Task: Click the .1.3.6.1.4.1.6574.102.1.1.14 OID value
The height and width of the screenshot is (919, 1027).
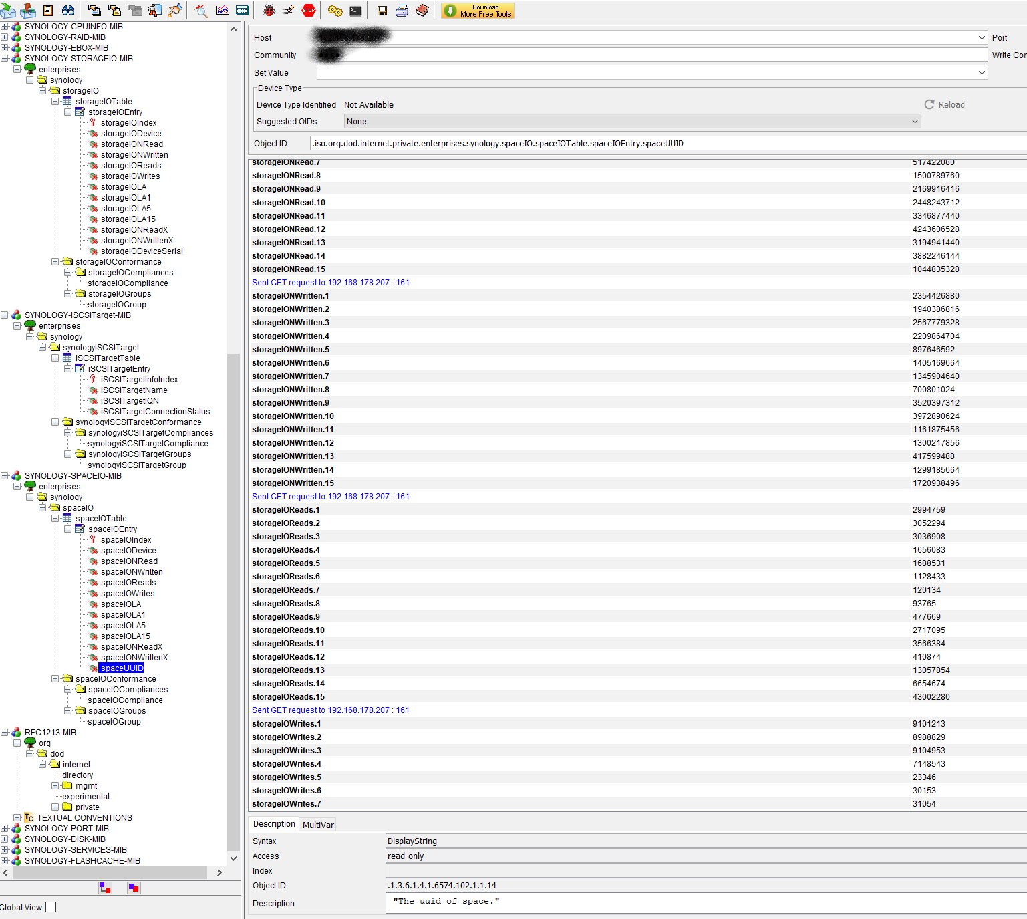Action: point(442,886)
